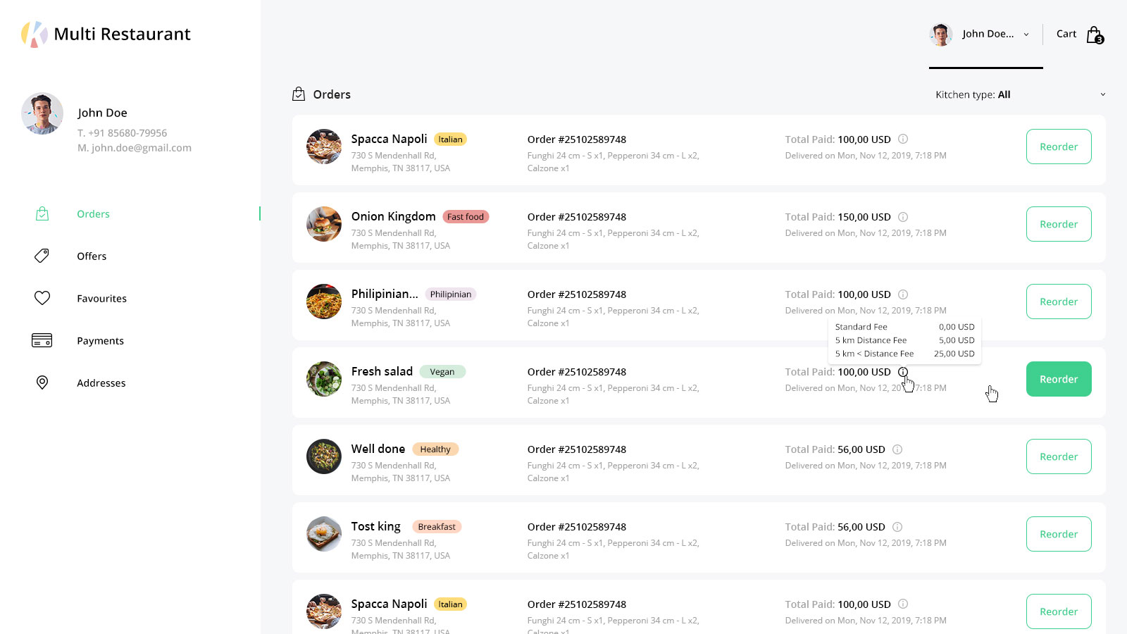Select the Vegan tag
This screenshot has height=634, width=1127.
point(442,372)
